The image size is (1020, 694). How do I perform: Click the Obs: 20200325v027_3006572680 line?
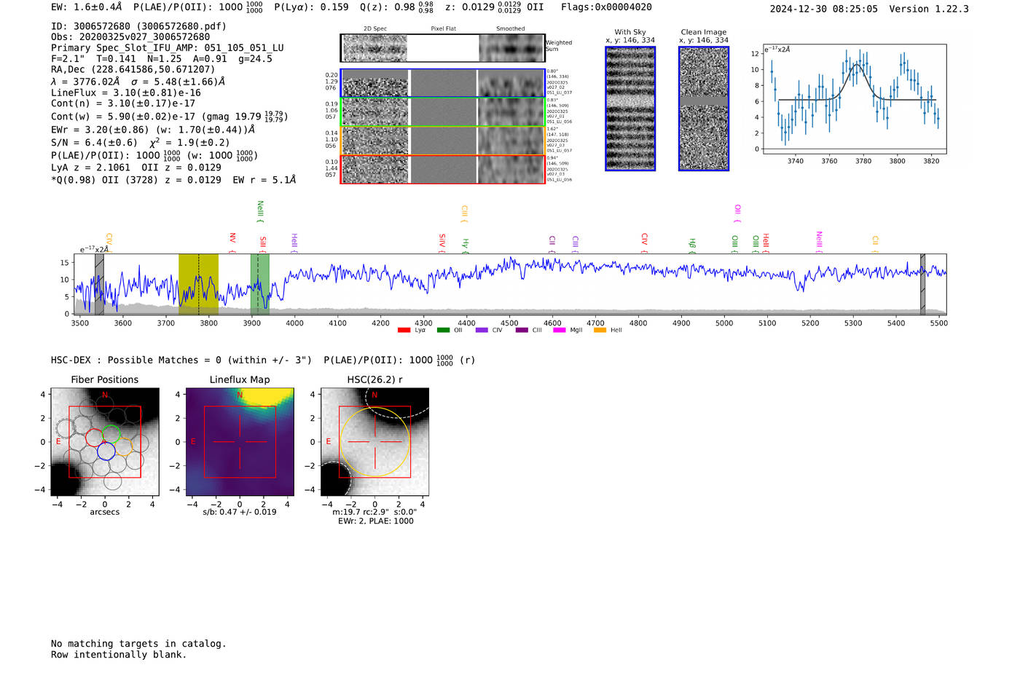[130, 37]
